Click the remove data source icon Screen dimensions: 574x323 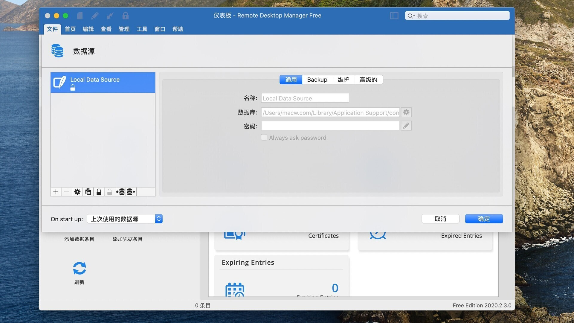[x=66, y=191]
